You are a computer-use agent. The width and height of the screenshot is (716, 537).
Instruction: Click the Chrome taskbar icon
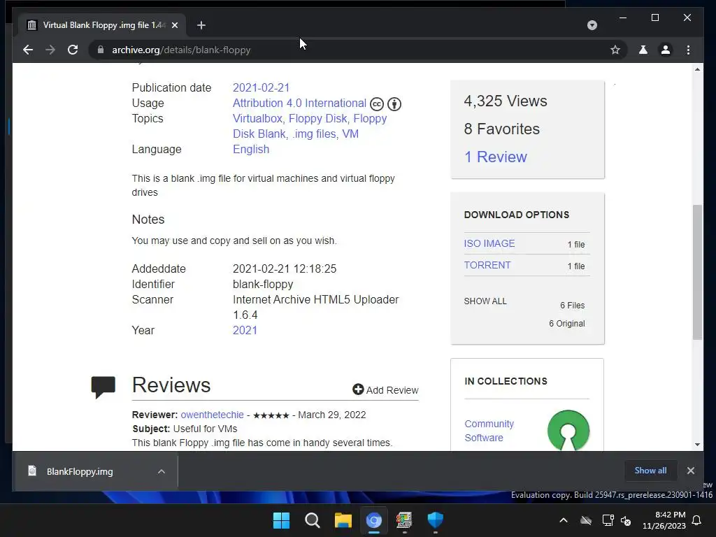(x=373, y=520)
